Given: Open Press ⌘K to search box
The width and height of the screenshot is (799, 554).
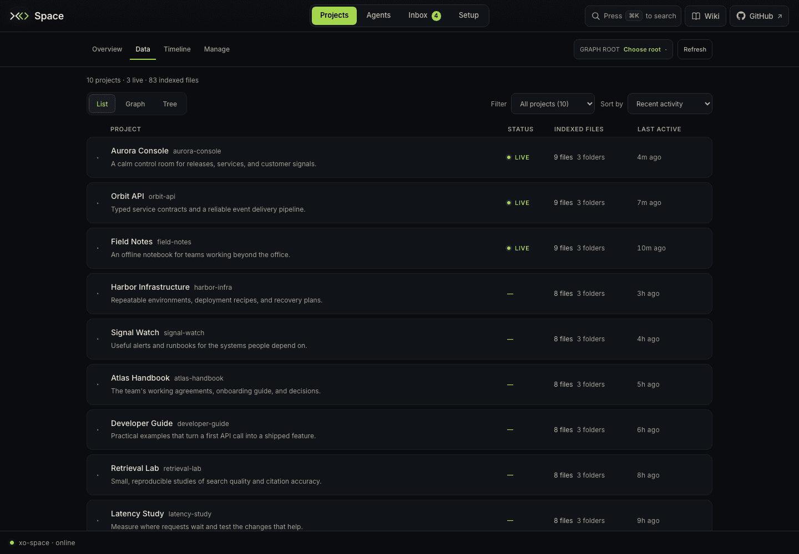Looking at the screenshot, I should coord(633,16).
